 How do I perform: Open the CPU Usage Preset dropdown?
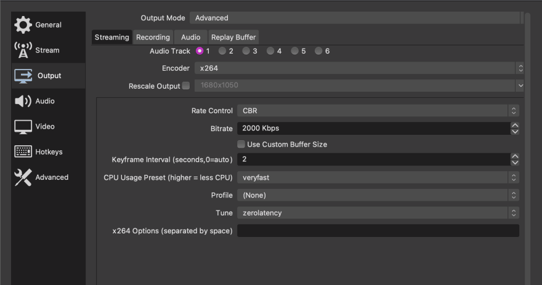(x=378, y=177)
